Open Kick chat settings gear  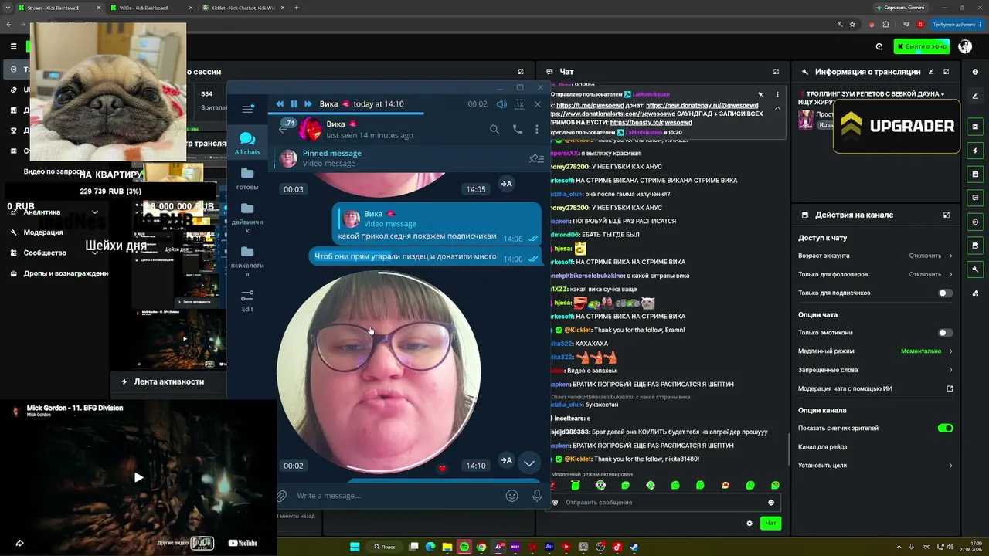(749, 524)
